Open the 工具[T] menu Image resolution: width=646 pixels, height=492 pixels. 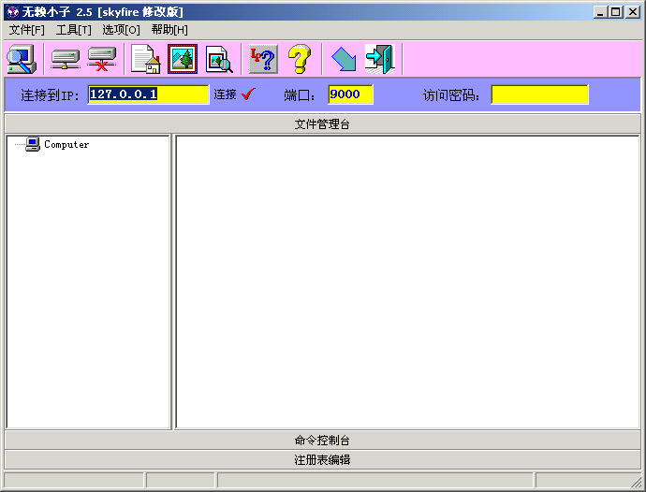pos(73,30)
